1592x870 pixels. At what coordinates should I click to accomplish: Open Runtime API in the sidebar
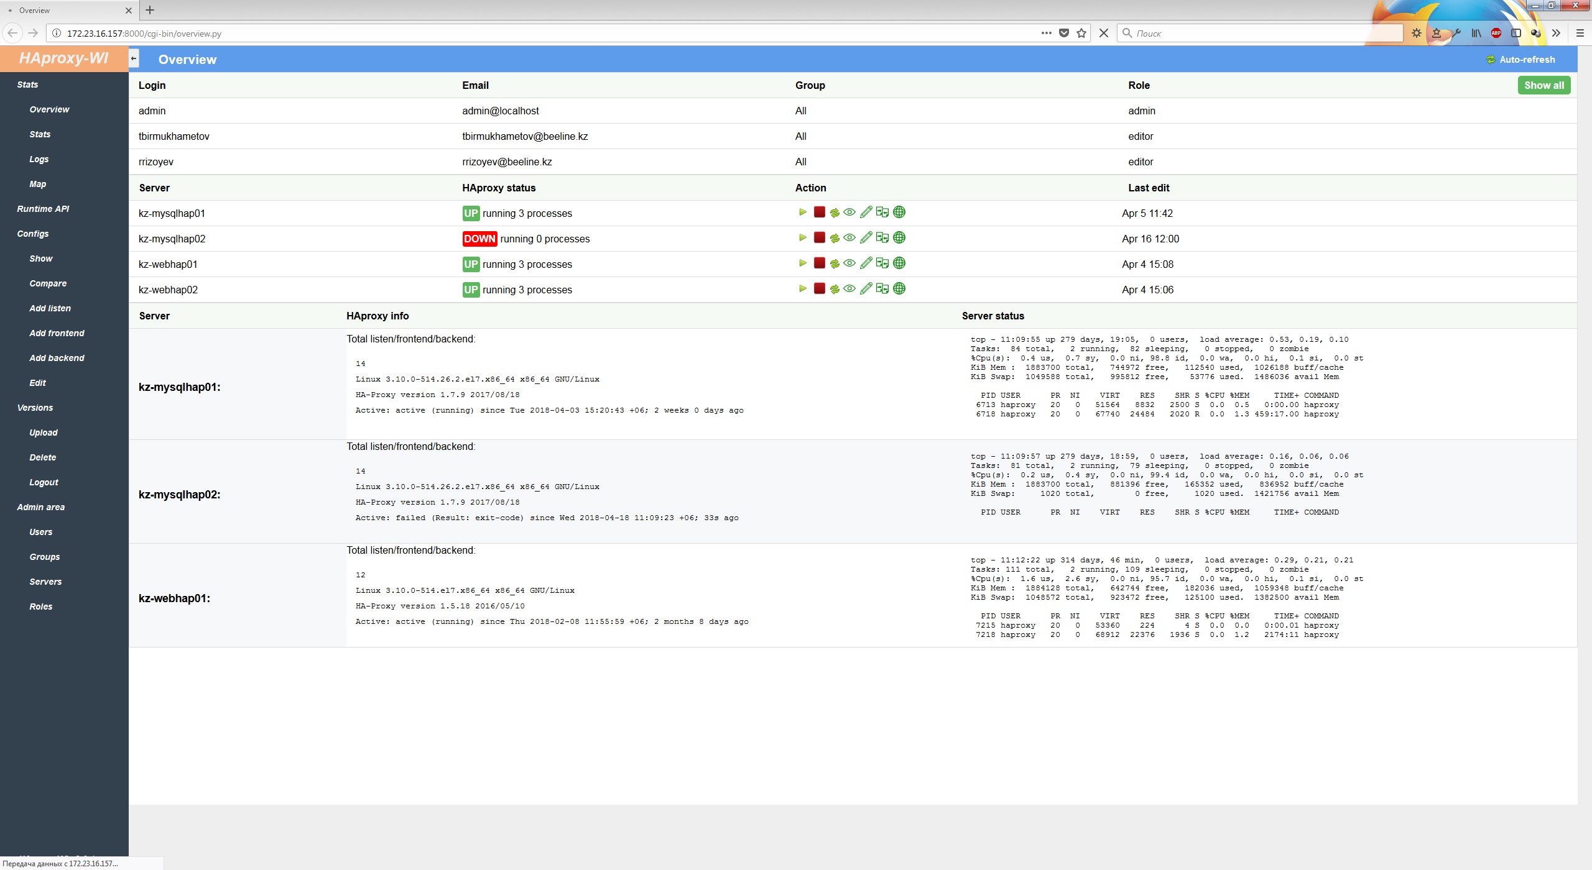[43, 209]
